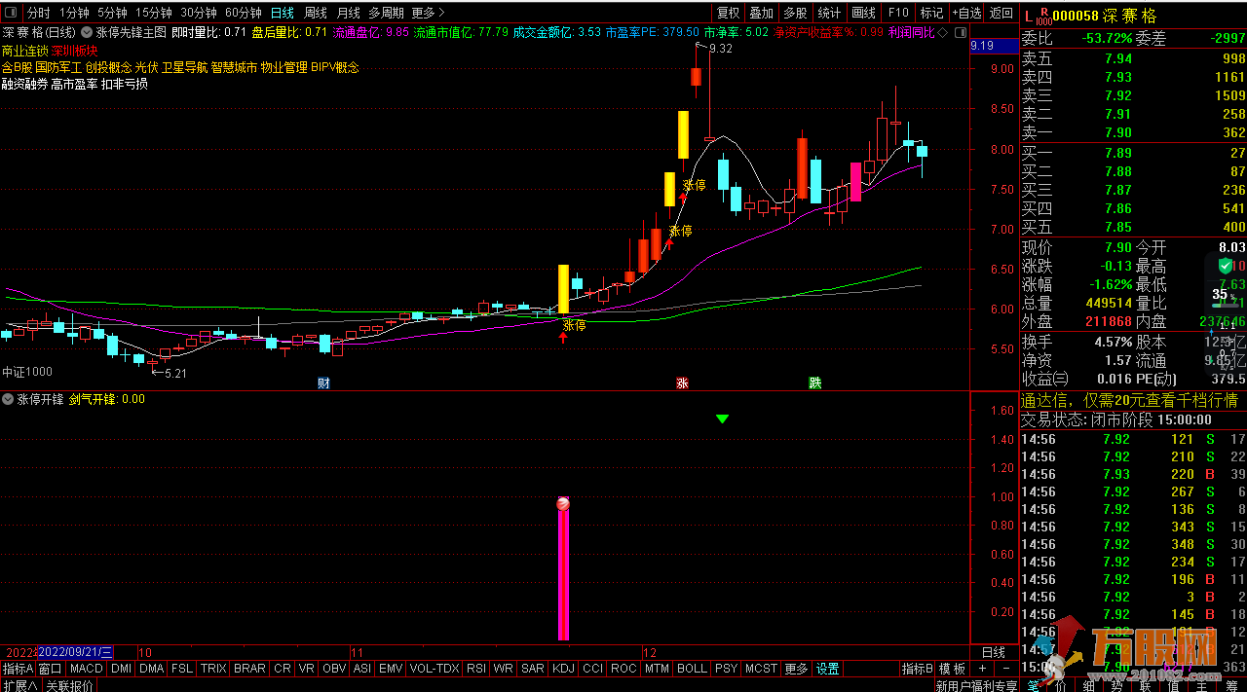Click the 返回 back button
The height and width of the screenshot is (692, 1247).
pyautogui.click(x=1001, y=13)
